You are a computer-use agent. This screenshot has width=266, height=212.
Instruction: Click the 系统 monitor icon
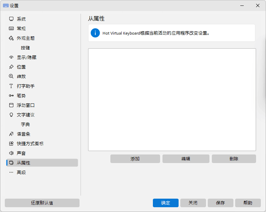(x=11, y=19)
